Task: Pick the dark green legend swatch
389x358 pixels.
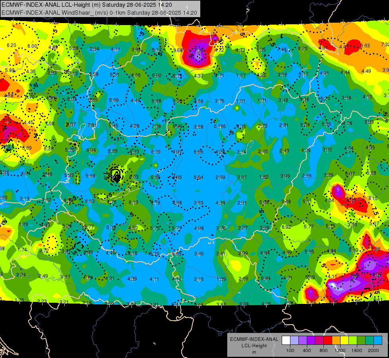Action: pos(361,340)
